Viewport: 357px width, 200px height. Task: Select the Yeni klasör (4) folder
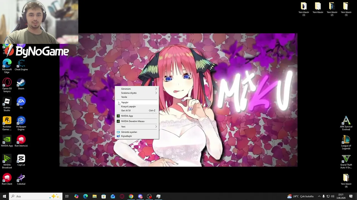point(346,181)
